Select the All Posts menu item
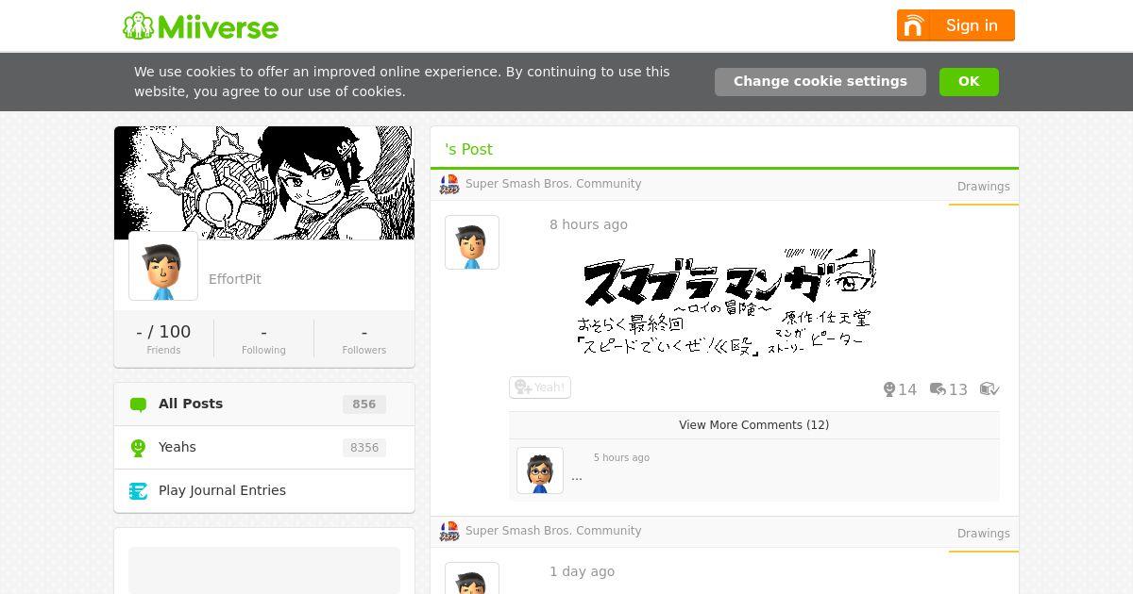The image size is (1133, 594). (x=264, y=404)
